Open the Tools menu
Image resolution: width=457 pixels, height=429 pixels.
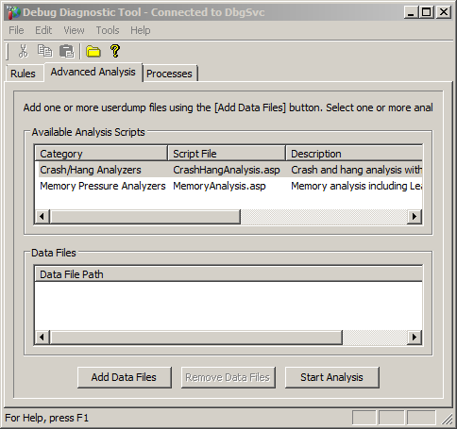(x=108, y=30)
